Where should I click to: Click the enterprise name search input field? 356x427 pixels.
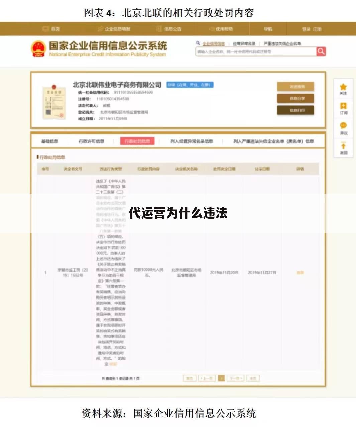click(x=256, y=52)
